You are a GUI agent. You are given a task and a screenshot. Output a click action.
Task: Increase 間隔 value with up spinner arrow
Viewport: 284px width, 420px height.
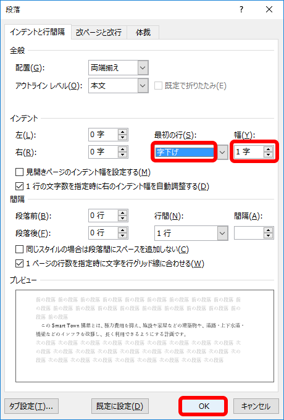[269, 230]
